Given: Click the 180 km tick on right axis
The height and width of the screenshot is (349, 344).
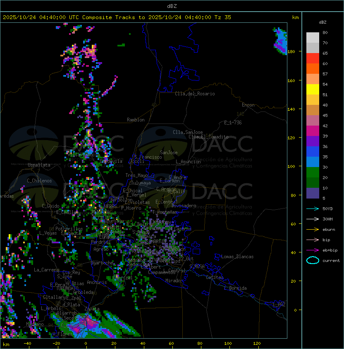Looking at the screenshot, I should coord(291,52).
